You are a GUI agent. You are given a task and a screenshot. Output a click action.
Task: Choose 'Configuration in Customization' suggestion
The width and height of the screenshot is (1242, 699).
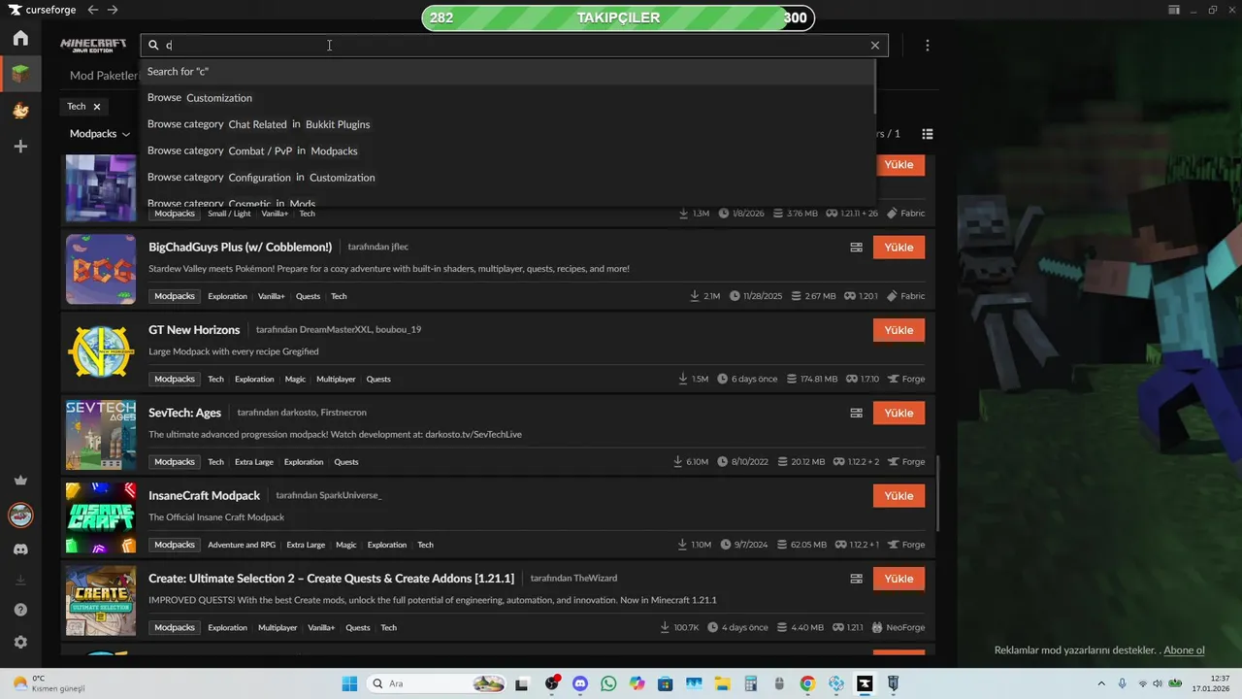[507, 178]
